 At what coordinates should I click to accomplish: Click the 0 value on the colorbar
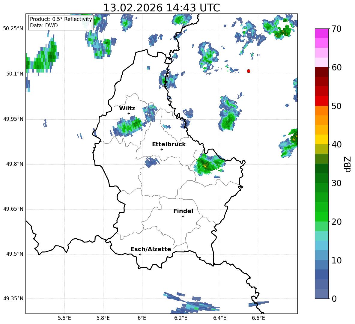334,299
